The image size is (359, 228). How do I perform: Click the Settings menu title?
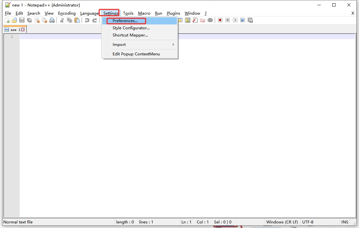coord(111,13)
